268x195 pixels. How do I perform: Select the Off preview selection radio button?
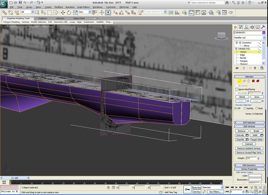(x=236, y=108)
